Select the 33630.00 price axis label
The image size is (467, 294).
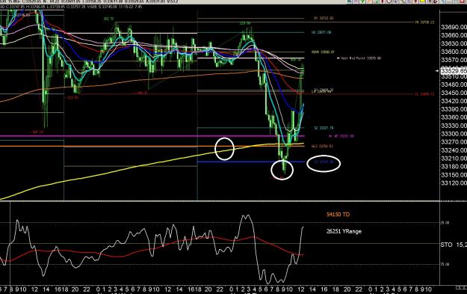click(454, 43)
